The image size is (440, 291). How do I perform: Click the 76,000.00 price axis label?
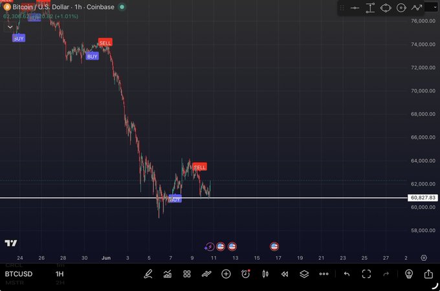pos(423,21)
